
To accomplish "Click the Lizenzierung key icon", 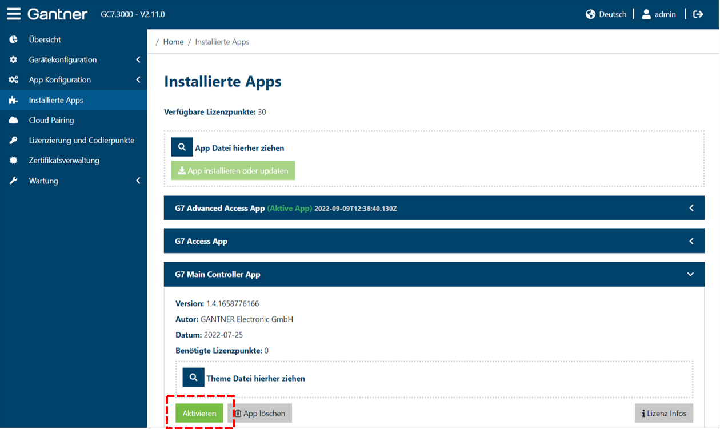I will (x=13, y=141).
